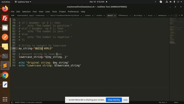Click the volume speaker tray icon
This screenshot has width=184, height=104.
point(170,2)
